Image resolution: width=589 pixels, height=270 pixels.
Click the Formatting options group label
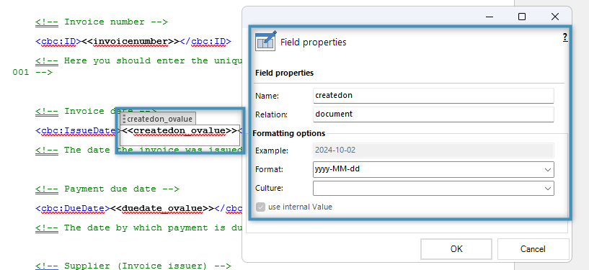[x=289, y=133]
